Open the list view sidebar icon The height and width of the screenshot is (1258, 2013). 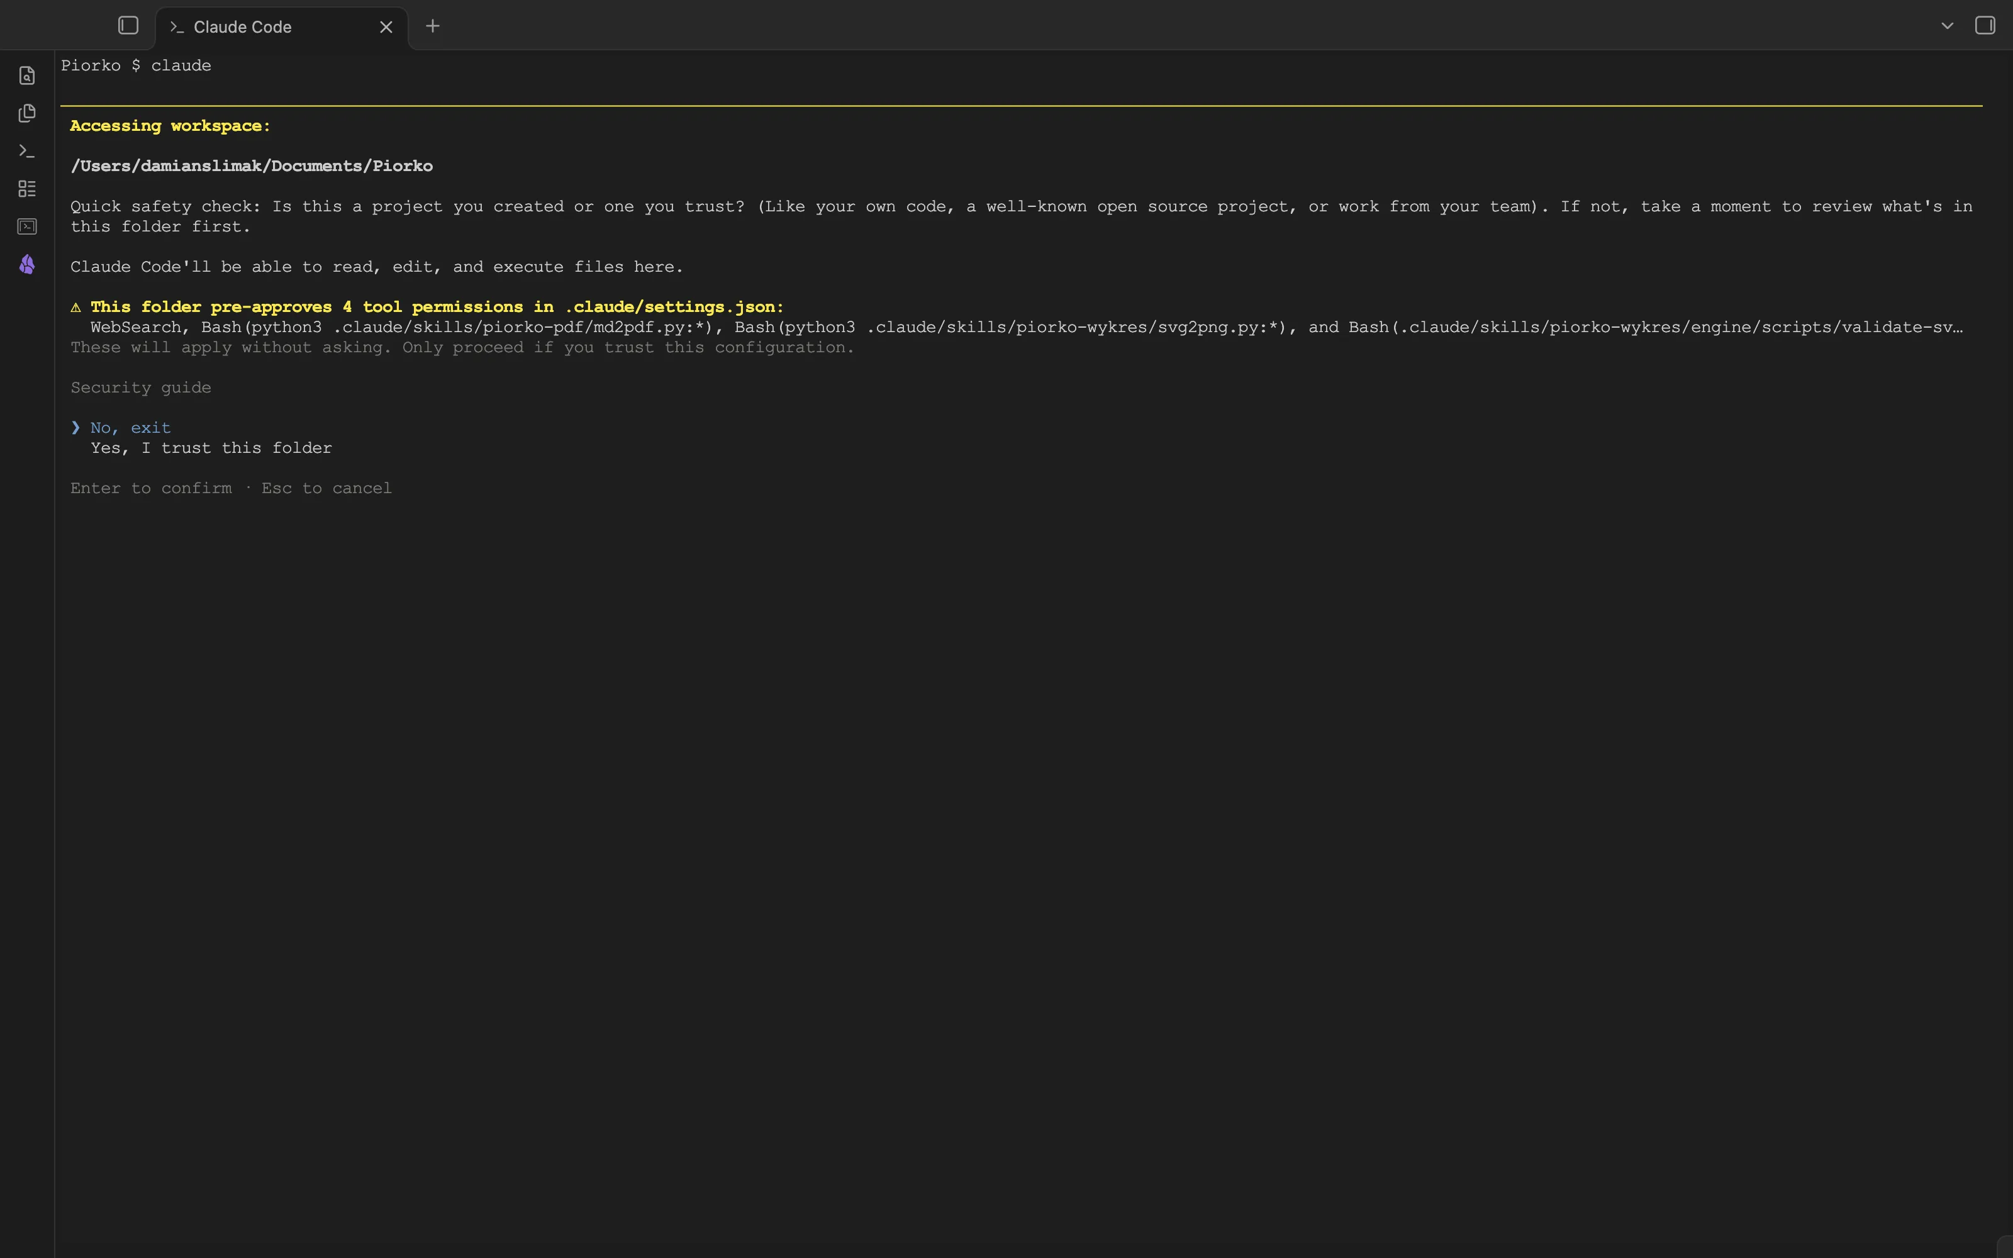click(x=26, y=189)
